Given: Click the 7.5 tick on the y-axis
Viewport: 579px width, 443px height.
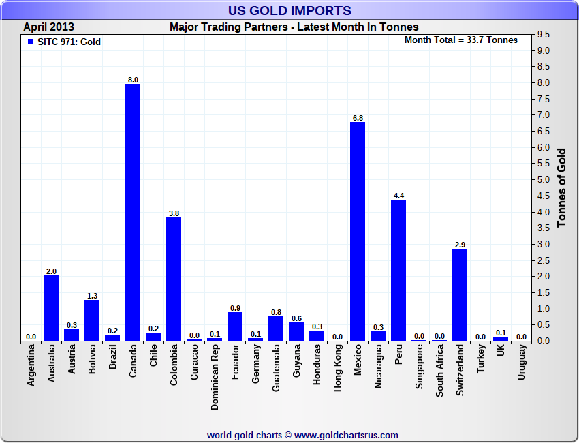Looking at the screenshot, I should 544,99.
